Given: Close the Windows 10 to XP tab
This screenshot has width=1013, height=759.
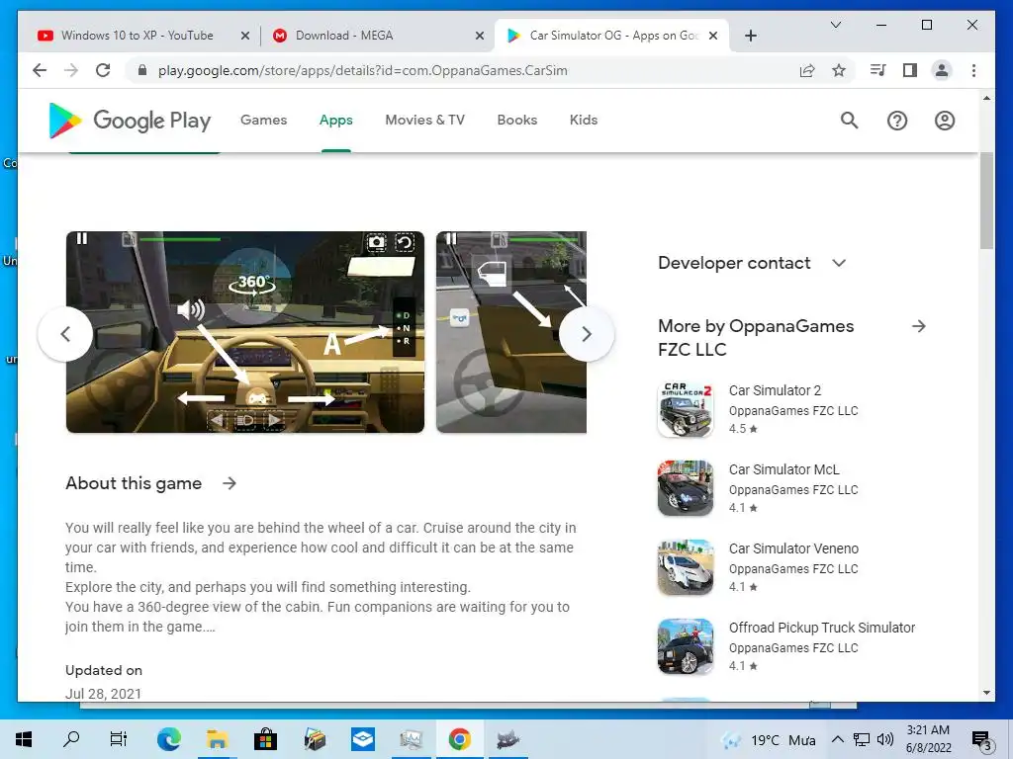Looking at the screenshot, I should click(x=245, y=36).
